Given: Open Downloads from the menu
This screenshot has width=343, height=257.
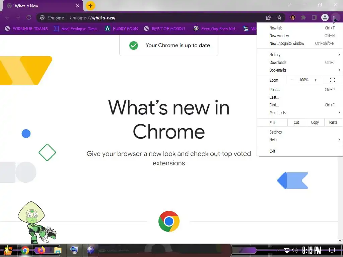Looking at the screenshot, I should point(300,62).
